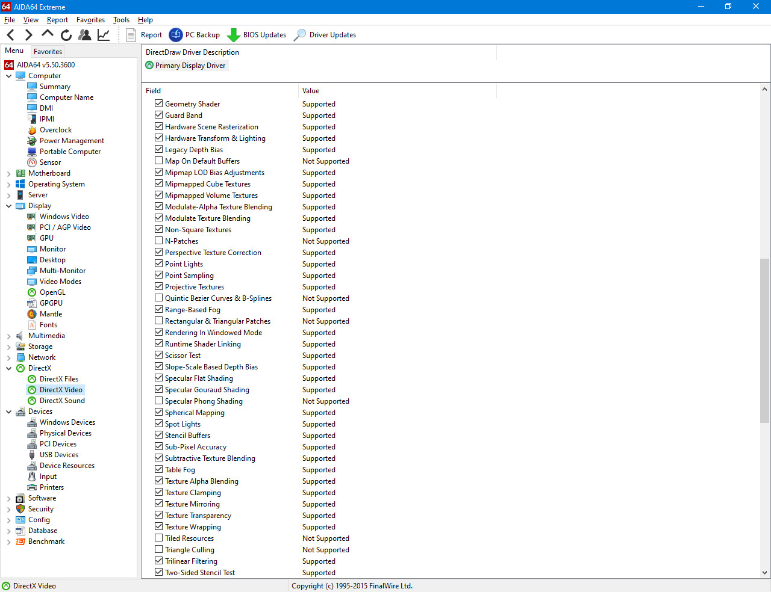
Task: Toggle the Stencil Buffers checkbox
Action: [x=159, y=435]
